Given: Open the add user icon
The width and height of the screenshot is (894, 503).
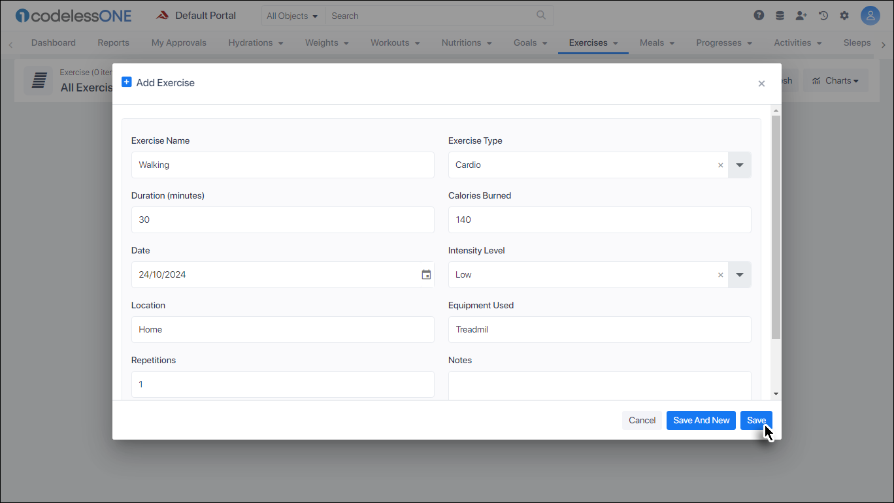Looking at the screenshot, I should pos(801,14).
